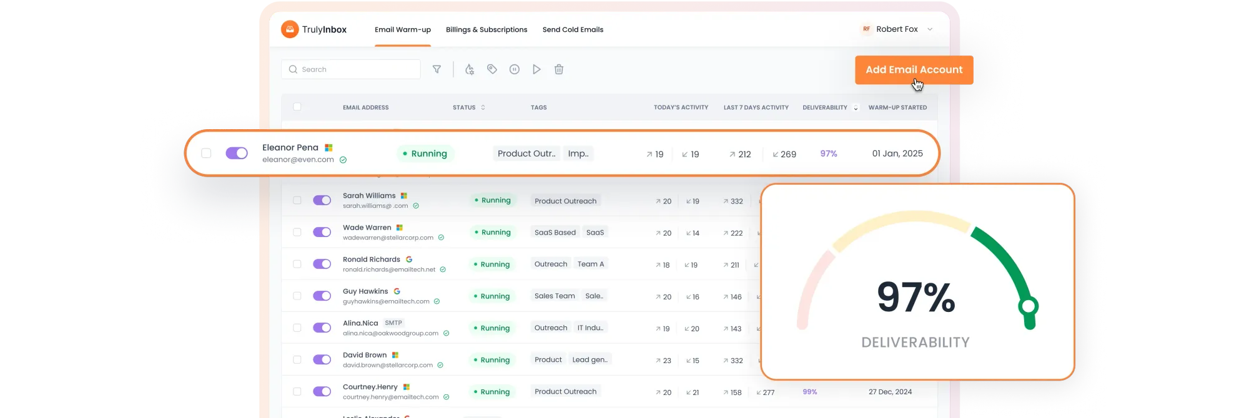The height and width of the screenshot is (418, 1249).
Task: Disable warm-up toggle for Wade Warren
Action: [x=322, y=232]
